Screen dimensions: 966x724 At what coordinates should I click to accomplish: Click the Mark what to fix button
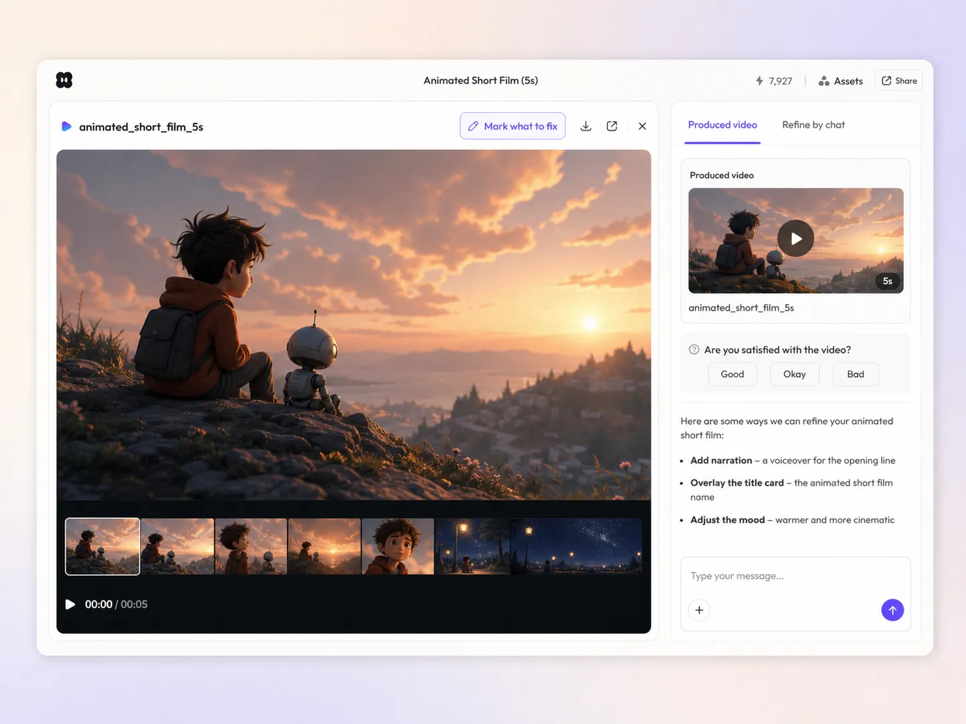[x=512, y=126]
